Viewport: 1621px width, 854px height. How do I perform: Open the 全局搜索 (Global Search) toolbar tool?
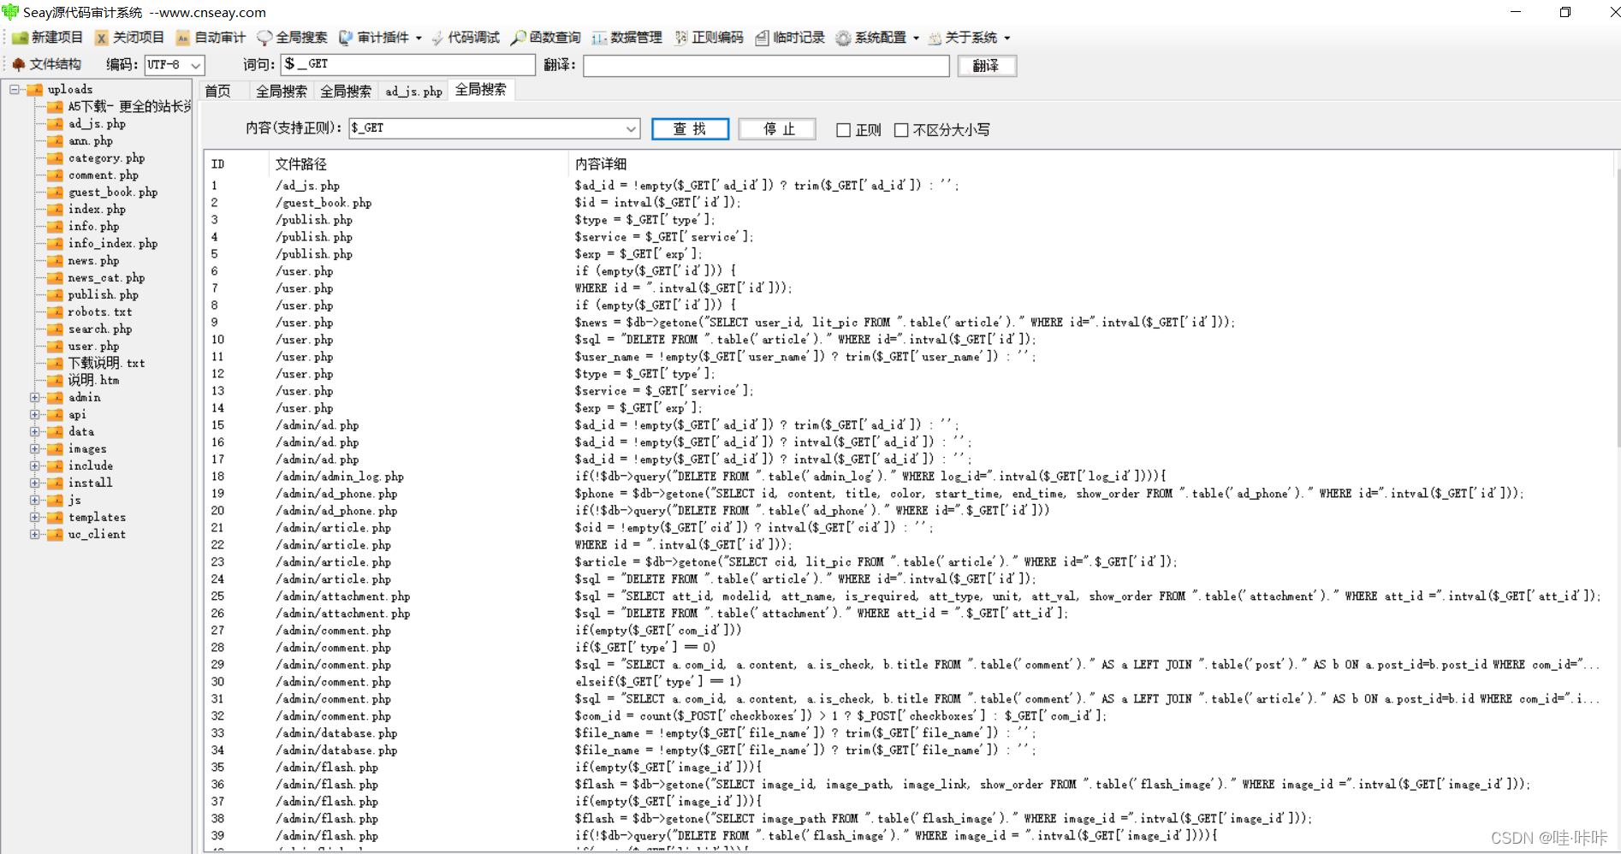pyautogui.click(x=292, y=38)
